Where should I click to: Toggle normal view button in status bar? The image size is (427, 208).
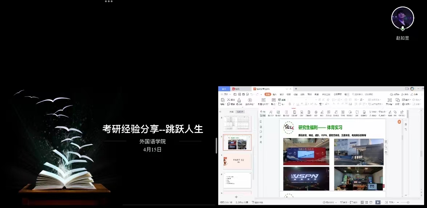[x=362, y=202]
